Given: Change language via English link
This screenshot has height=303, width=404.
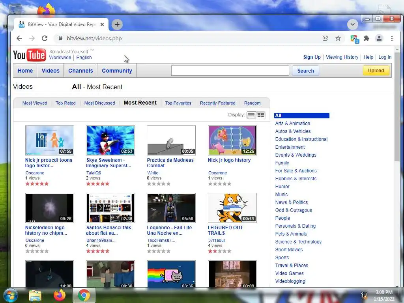Looking at the screenshot, I should (84, 58).
